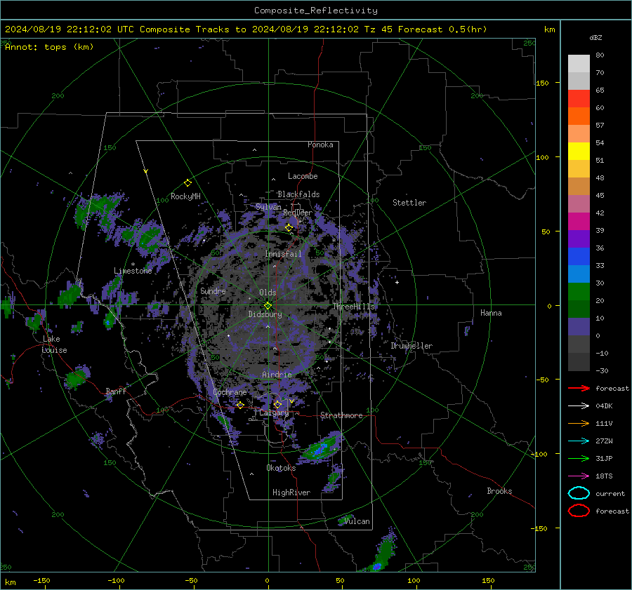Click the Innisfail town label
This screenshot has width=632, height=590.
point(283,254)
